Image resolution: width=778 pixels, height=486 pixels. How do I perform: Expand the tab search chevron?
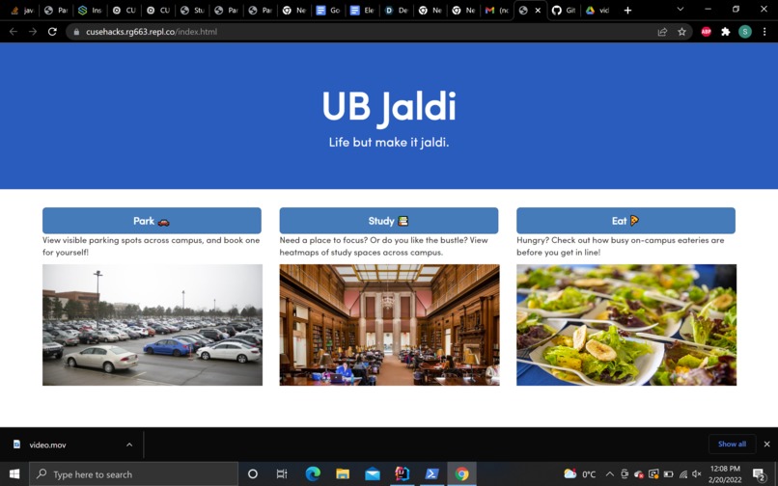point(681,10)
